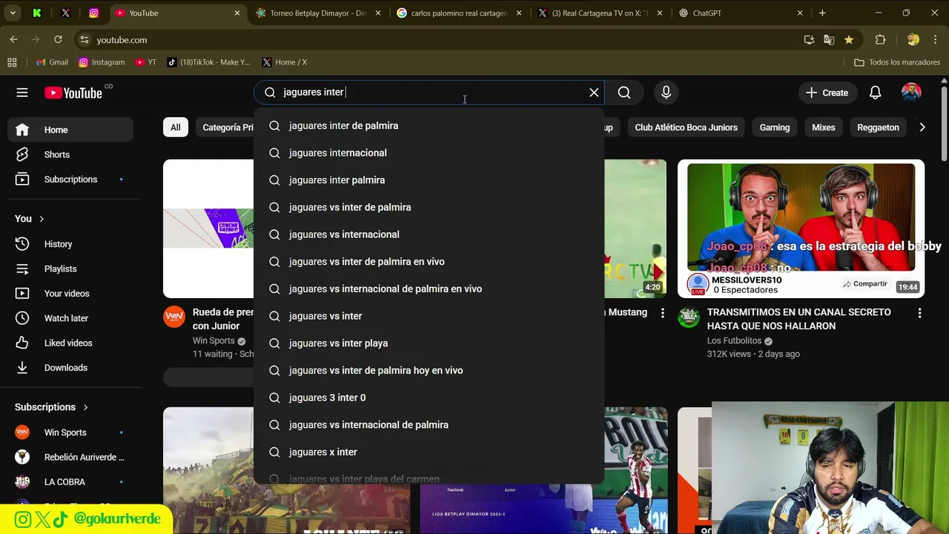Image resolution: width=949 pixels, height=534 pixels.
Task: Click the magnifier search submit button
Action: [x=624, y=93]
